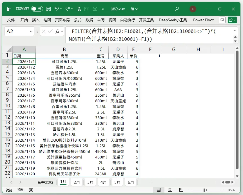
Task: Click sheet navigation previous arrow
Action: click(11, 182)
